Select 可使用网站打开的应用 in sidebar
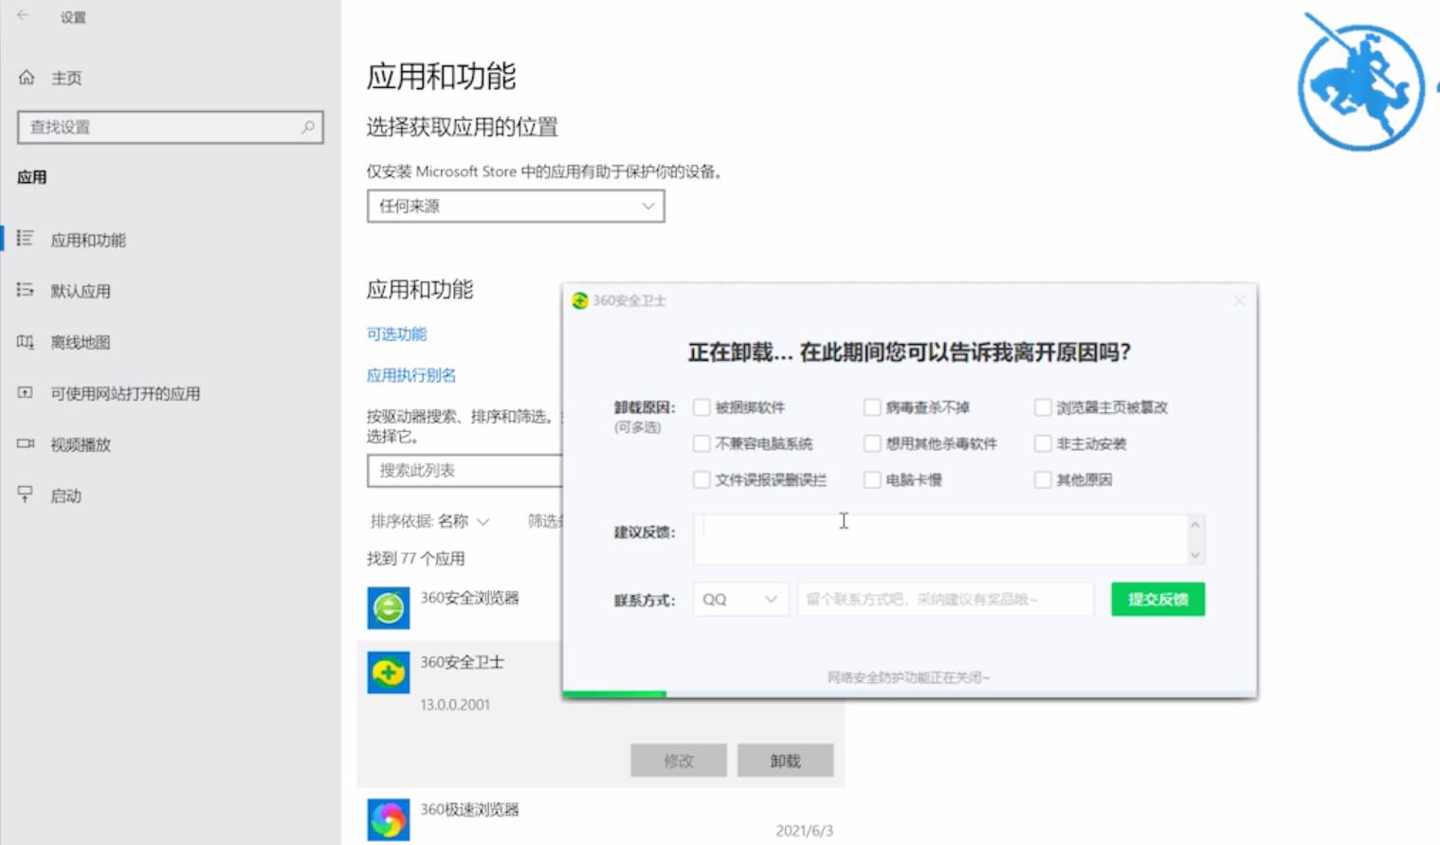This screenshot has height=845, width=1440. (125, 393)
